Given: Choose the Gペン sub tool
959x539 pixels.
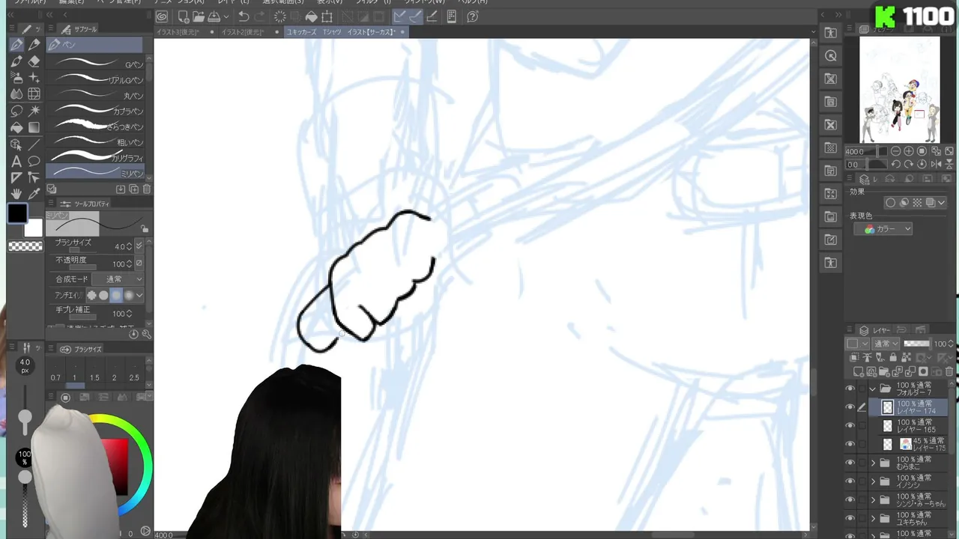Looking at the screenshot, I should click(x=95, y=64).
